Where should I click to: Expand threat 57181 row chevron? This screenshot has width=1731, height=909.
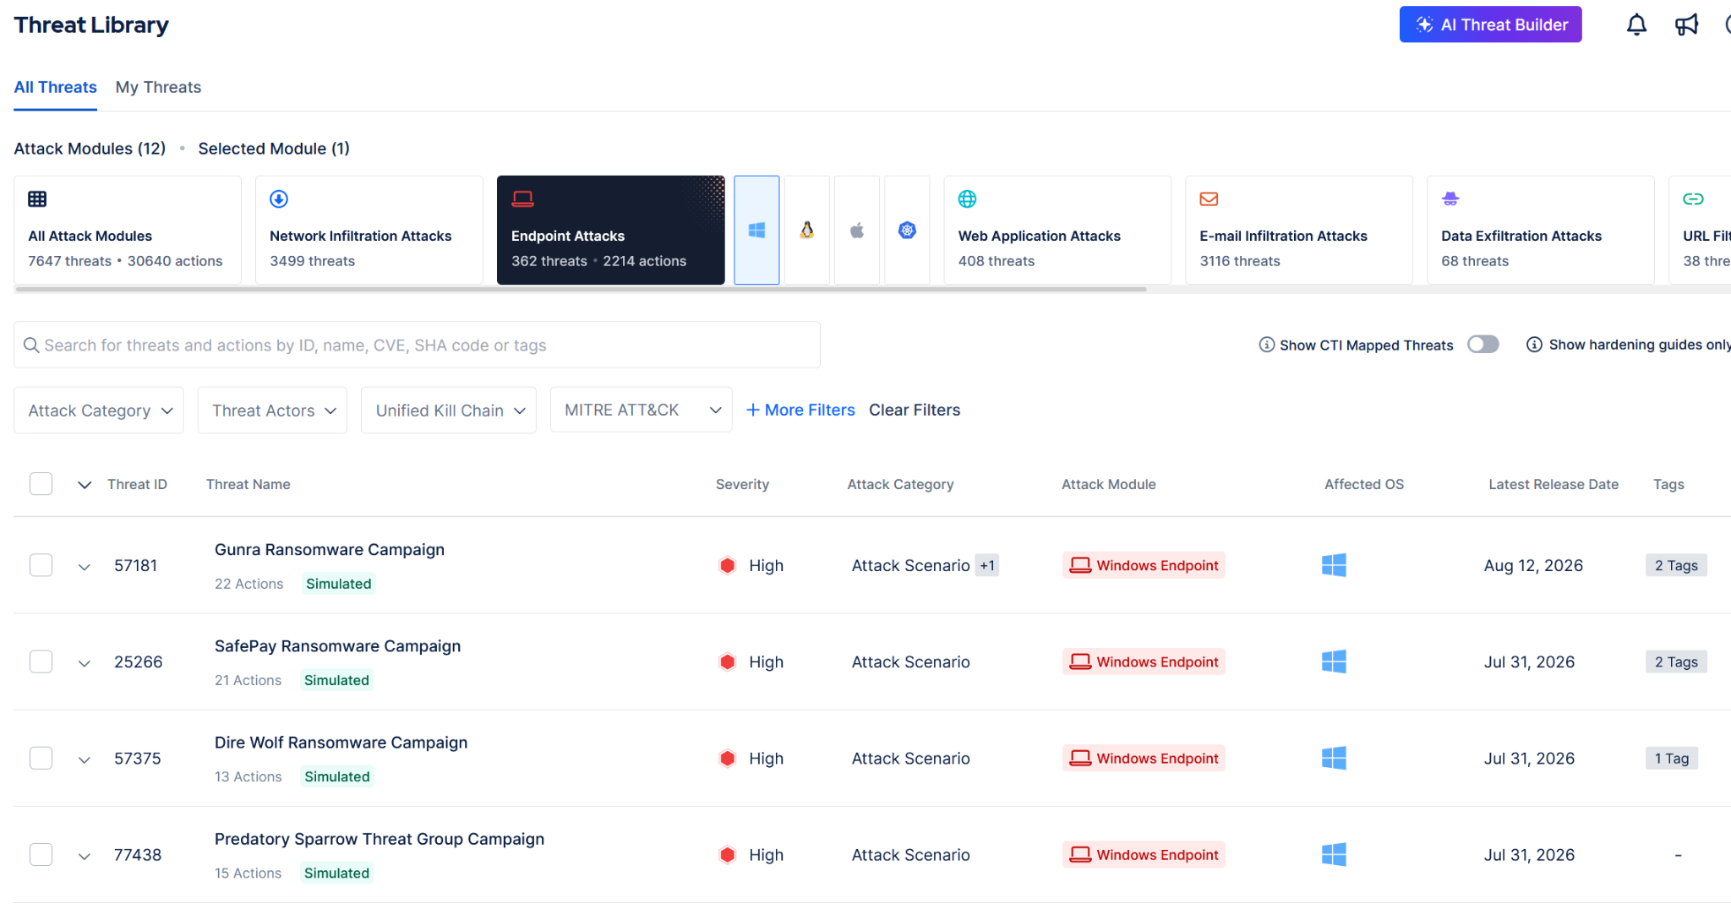pyautogui.click(x=84, y=566)
